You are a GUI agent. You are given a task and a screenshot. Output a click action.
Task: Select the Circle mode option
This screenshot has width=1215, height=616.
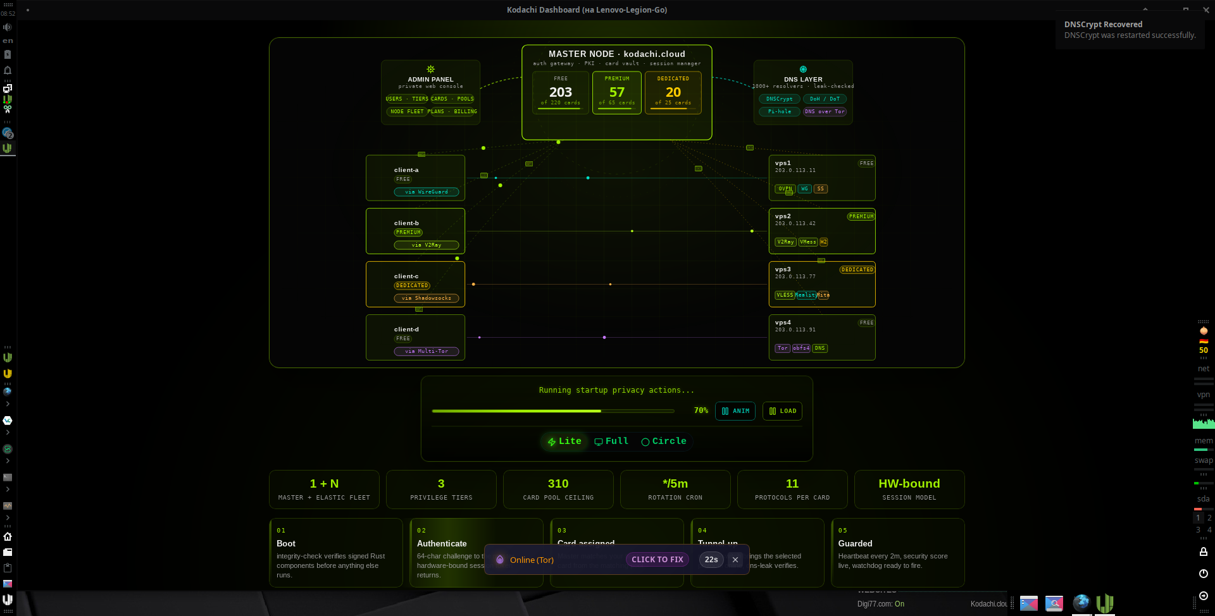point(664,441)
